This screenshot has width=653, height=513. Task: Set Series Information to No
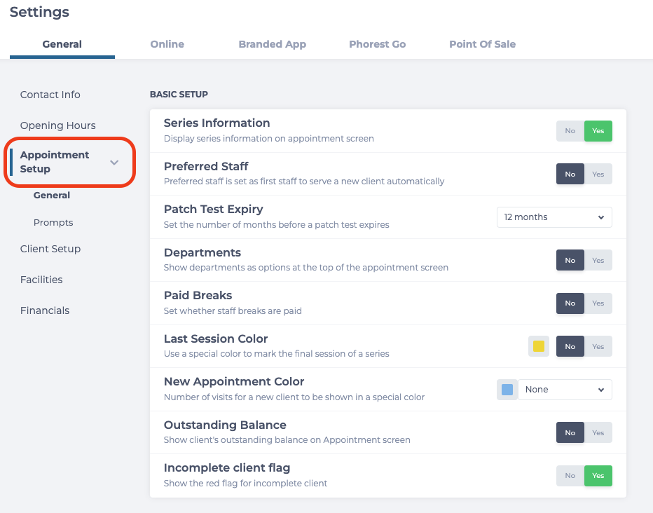570,131
